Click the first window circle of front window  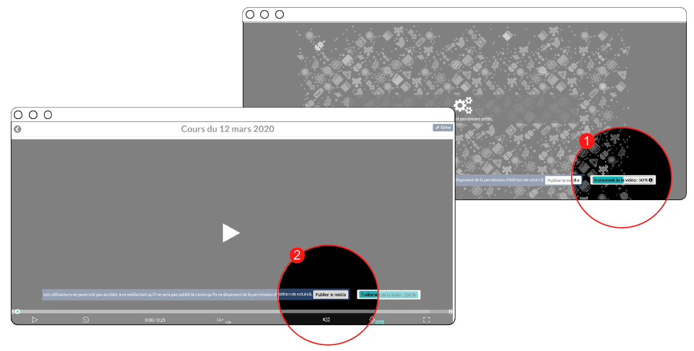pyautogui.click(x=18, y=115)
